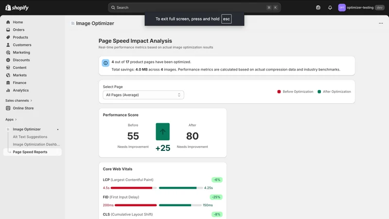Open the notifications bell
Viewport: 389px width, 219px height.
click(x=330, y=8)
